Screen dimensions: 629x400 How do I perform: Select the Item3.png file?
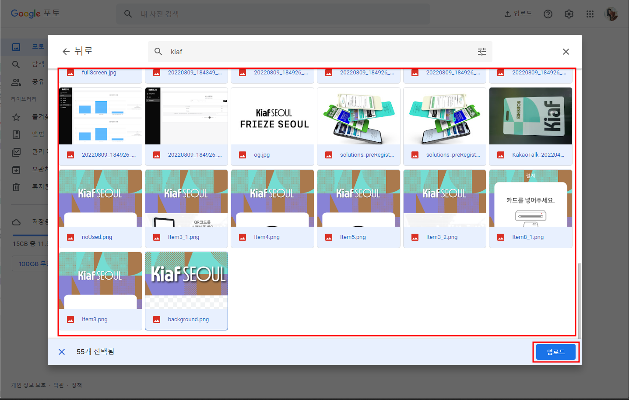point(101,291)
